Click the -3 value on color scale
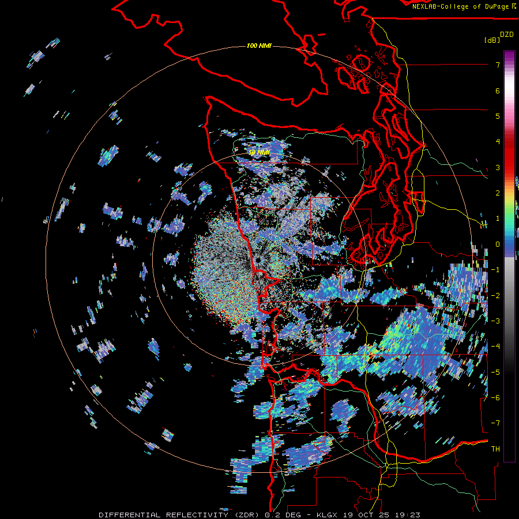This screenshot has height=519, width=519. 495,321
